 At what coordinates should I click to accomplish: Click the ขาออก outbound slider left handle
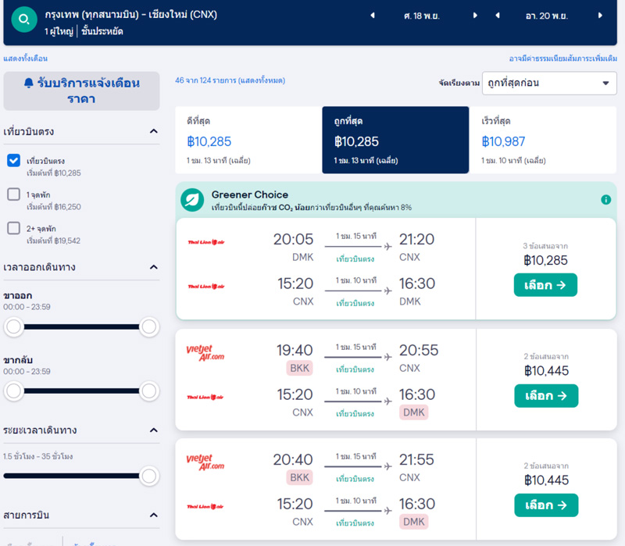[x=13, y=327]
